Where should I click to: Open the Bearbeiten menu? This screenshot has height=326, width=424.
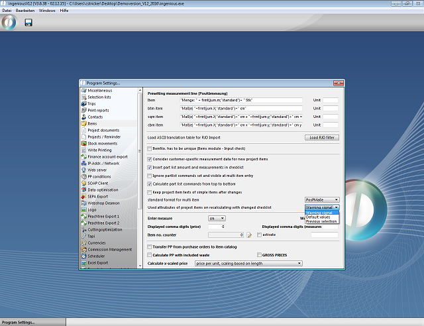(25, 11)
